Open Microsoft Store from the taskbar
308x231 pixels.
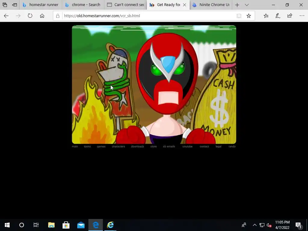66,225
